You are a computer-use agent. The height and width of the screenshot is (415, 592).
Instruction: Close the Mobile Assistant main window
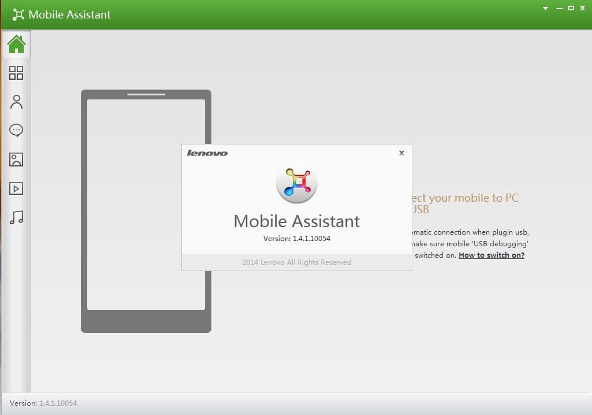[x=583, y=8]
